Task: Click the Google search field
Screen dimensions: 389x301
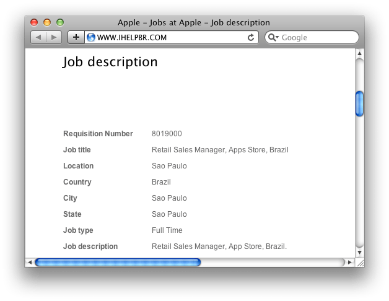Action: click(x=312, y=37)
